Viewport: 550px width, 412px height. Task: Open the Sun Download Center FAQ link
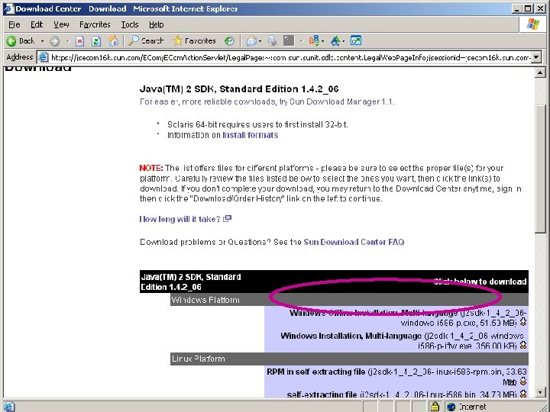point(354,242)
